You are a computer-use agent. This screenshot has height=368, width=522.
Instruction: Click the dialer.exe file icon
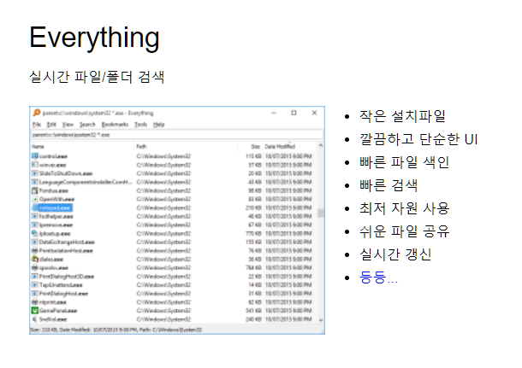coord(34,259)
